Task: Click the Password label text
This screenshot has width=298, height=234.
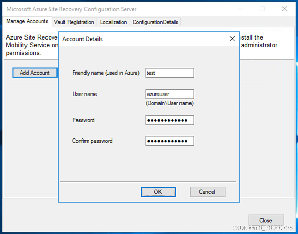Action: click(x=83, y=120)
